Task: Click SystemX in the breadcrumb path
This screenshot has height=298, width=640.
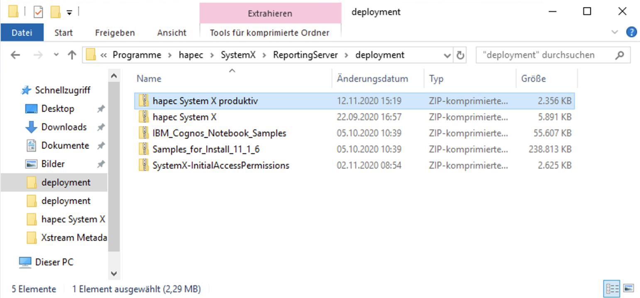Action: click(x=238, y=55)
